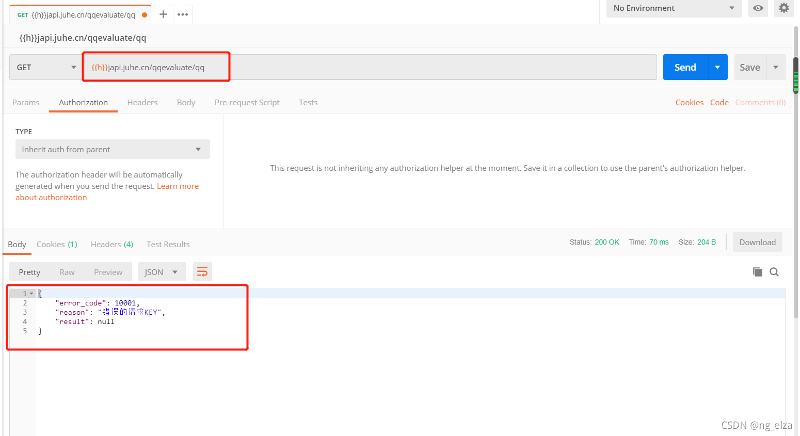Open the JSON format dropdown

tap(161, 272)
